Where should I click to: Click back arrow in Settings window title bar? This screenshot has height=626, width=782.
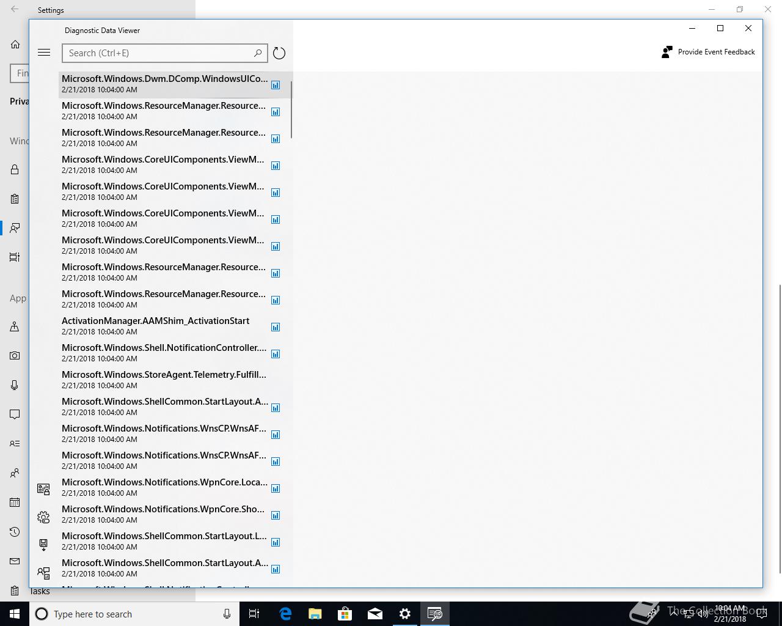(15, 10)
